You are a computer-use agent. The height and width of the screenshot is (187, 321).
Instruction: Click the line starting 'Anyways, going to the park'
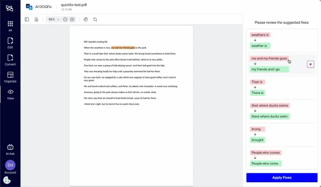(x=120, y=92)
